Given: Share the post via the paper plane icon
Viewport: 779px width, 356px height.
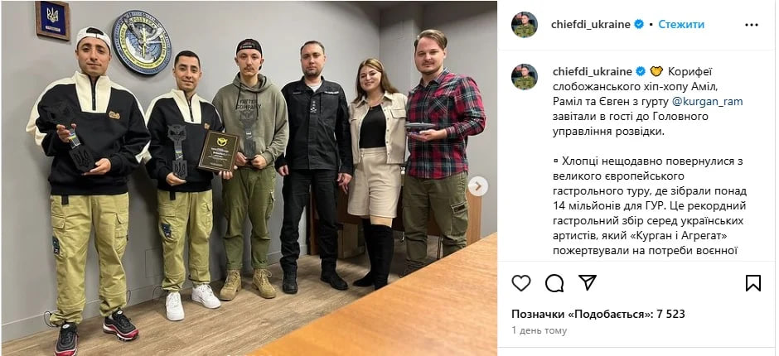Looking at the screenshot, I should pos(588,282).
